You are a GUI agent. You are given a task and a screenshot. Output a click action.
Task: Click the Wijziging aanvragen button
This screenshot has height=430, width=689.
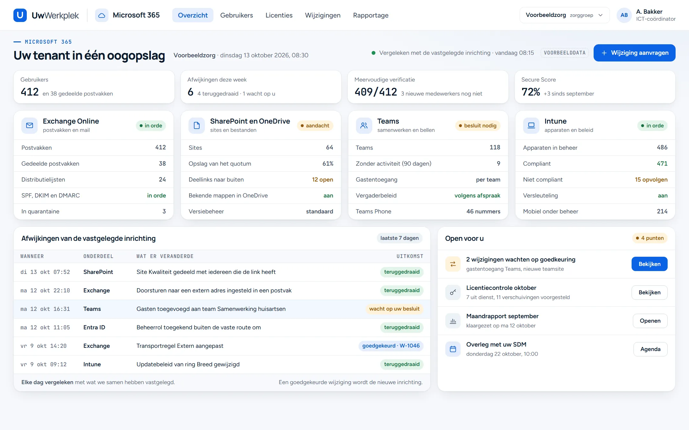(x=634, y=53)
